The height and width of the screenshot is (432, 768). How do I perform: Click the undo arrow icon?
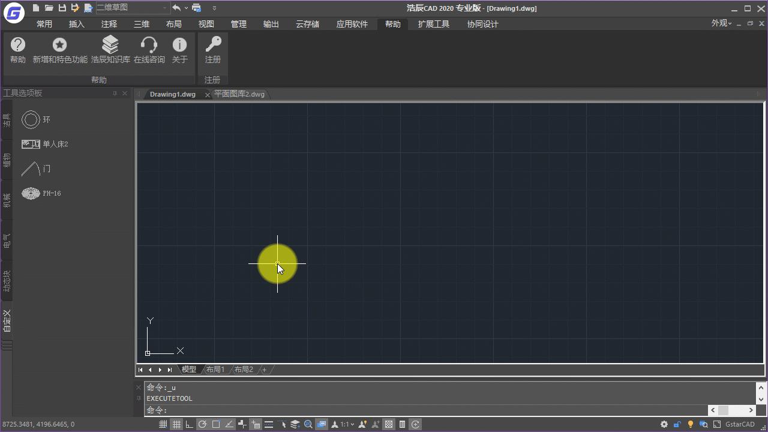[x=176, y=8]
